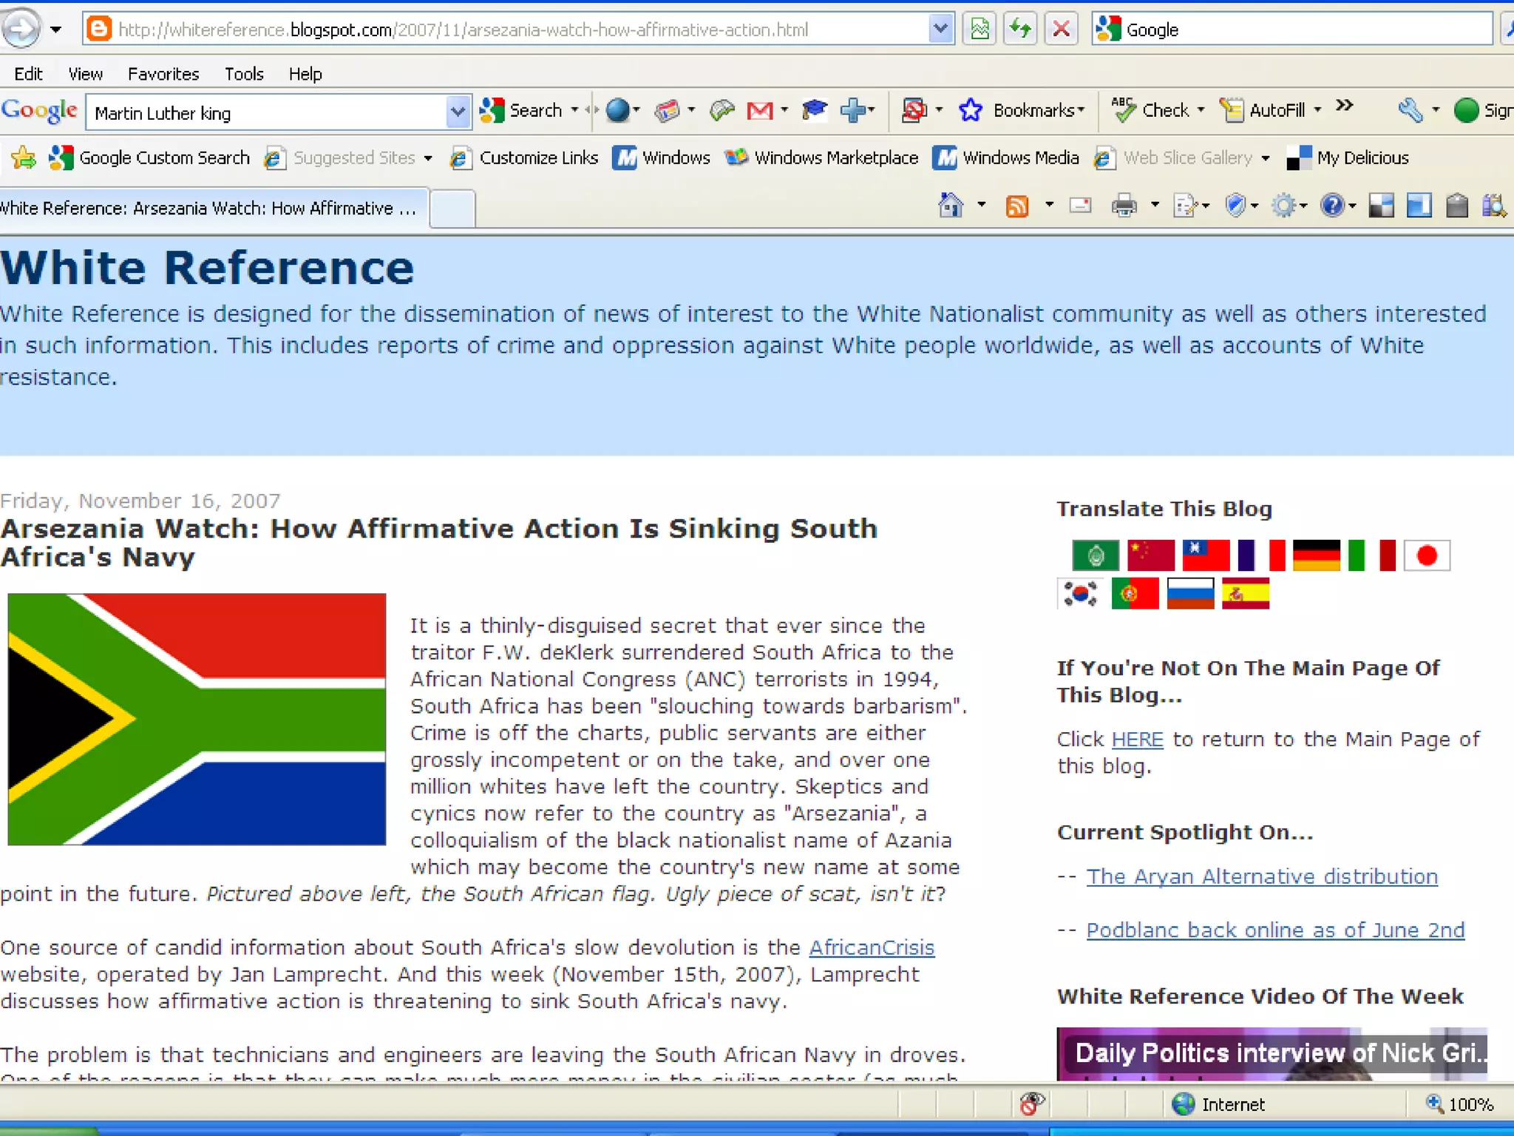Click the HERE link to main page
The height and width of the screenshot is (1136, 1514).
1137,739
